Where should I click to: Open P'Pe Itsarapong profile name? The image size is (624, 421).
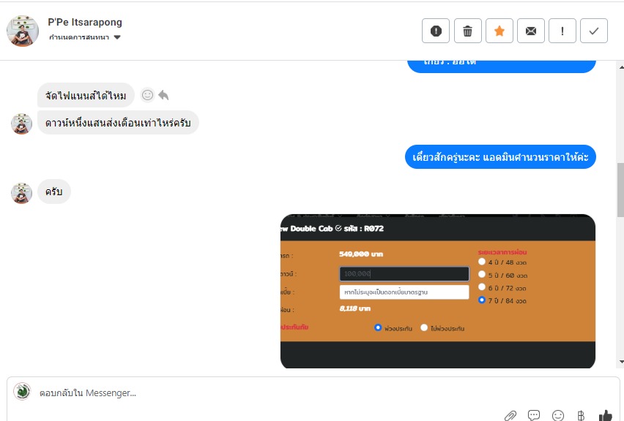pyautogui.click(x=85, y=22)
